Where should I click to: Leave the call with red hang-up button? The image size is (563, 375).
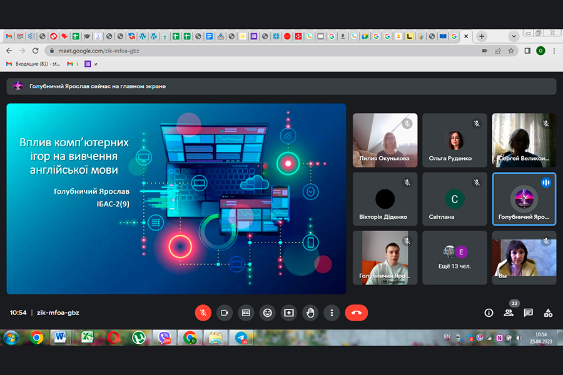(x=357, y=312)
